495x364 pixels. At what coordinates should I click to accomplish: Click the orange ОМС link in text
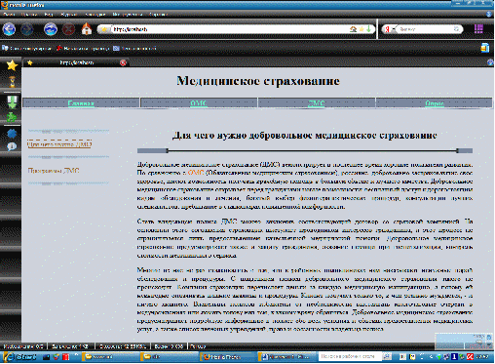(x=196, y=173)
